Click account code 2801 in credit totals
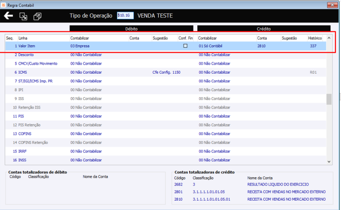This screenshot has height=210, width=341. tap(178, 192)
